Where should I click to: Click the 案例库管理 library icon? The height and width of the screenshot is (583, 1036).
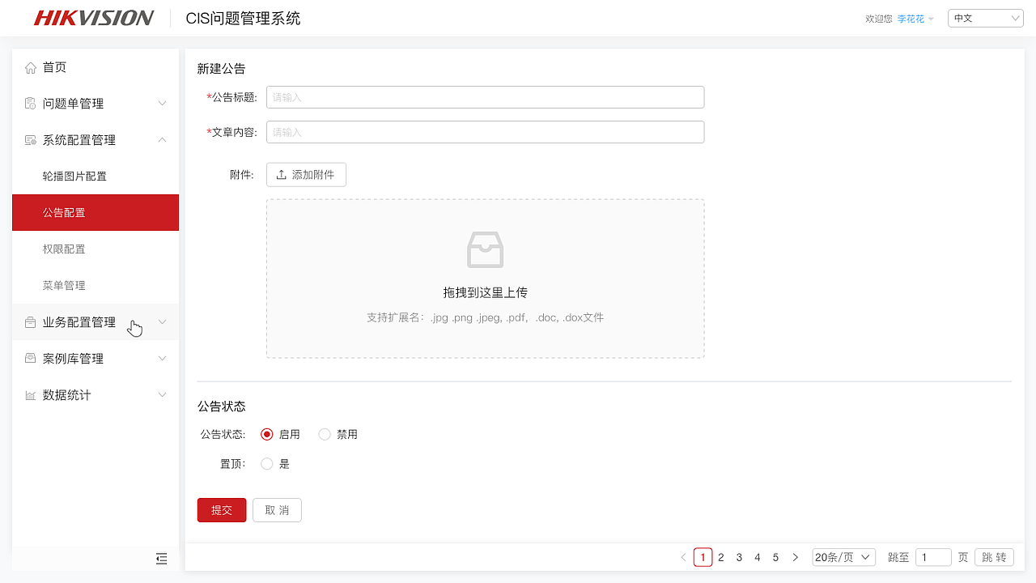[x=31, y=358]
